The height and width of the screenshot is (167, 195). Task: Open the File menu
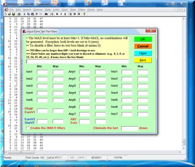(x=12, y=10)
